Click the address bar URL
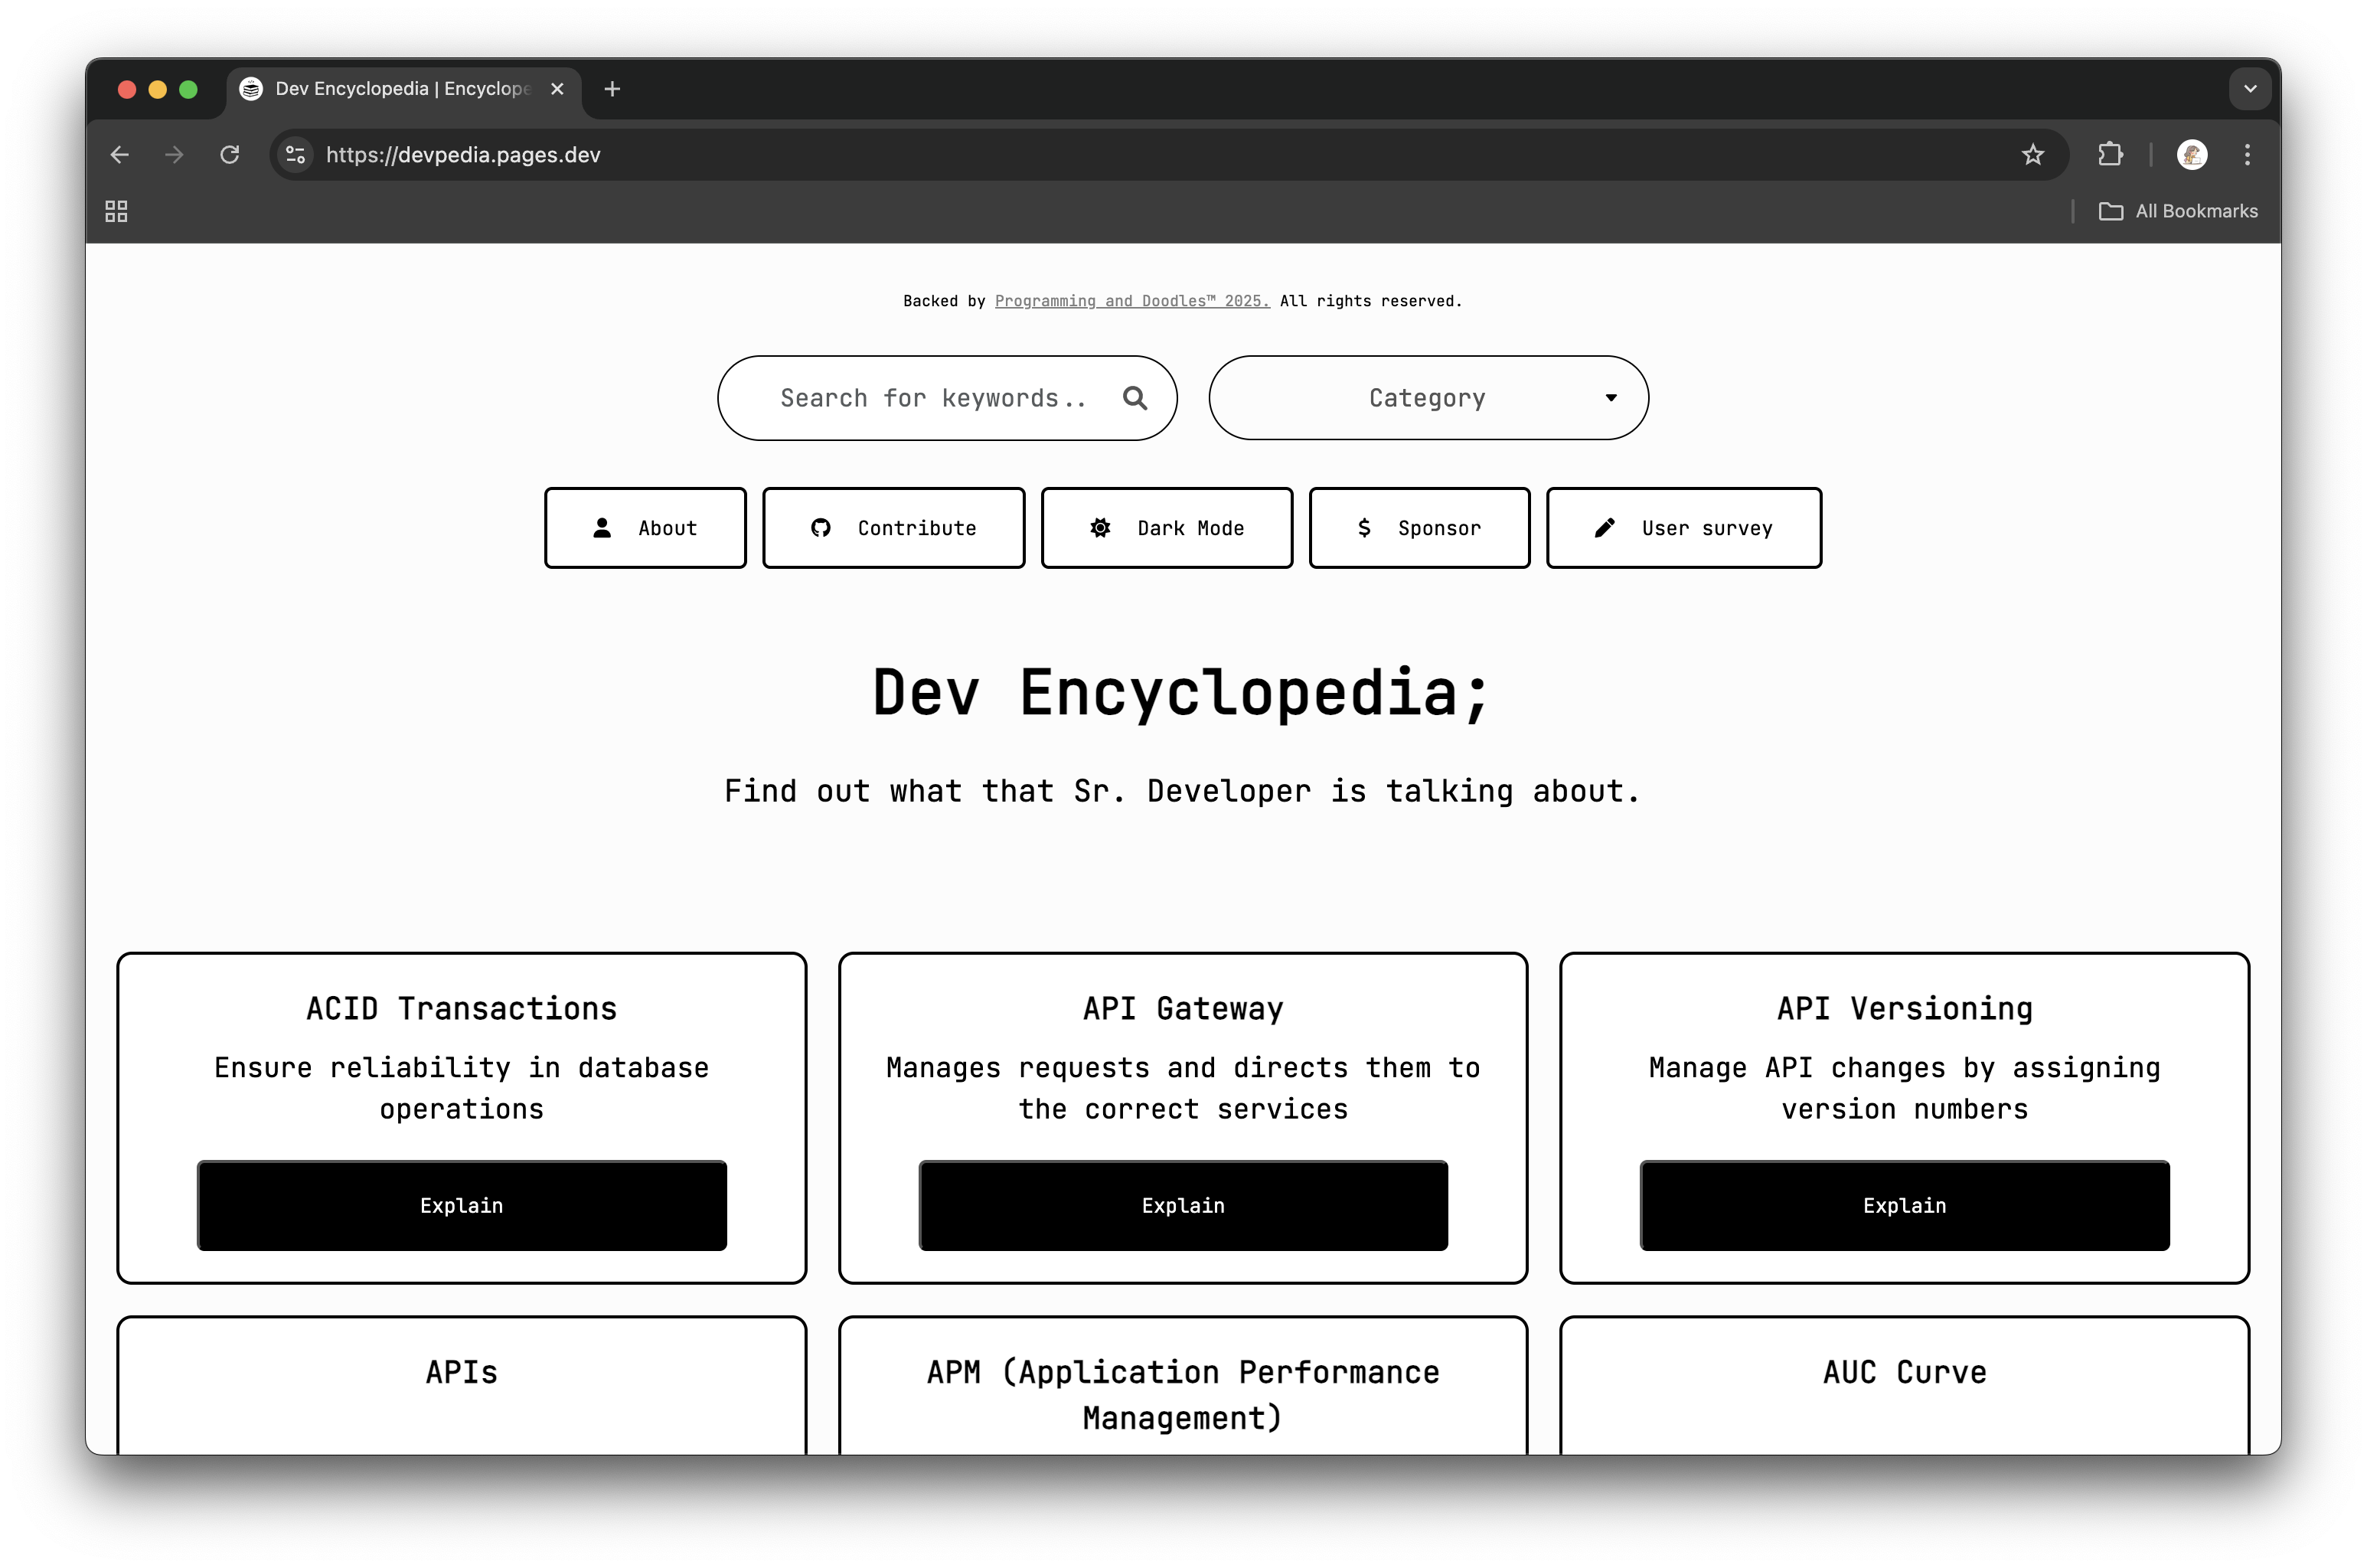Screen dimensions: 2367x1568 (x=463, y=155)
